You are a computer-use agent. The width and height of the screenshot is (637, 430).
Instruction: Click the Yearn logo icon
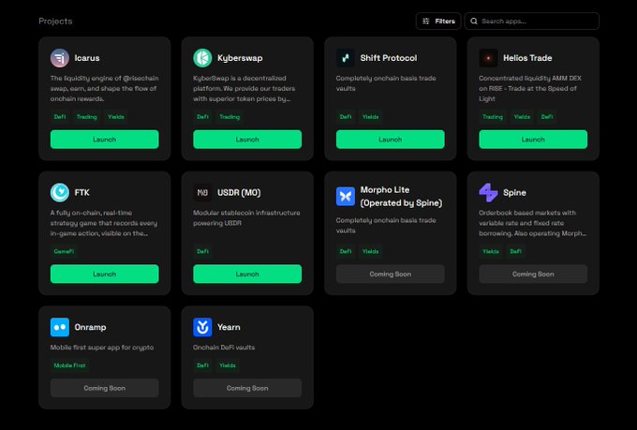tap(202, 327)
